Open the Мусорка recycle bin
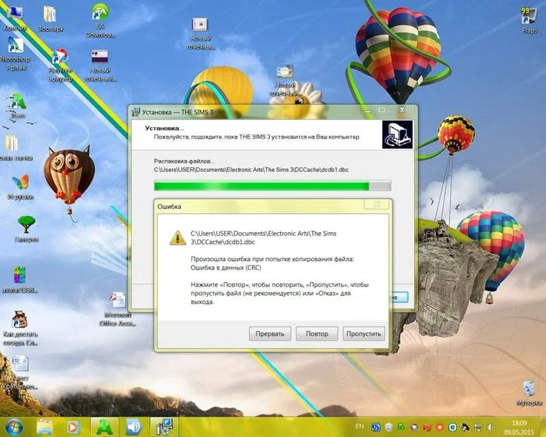The width and height of the screenshot is (546, 437). click(x=529, y=393)
